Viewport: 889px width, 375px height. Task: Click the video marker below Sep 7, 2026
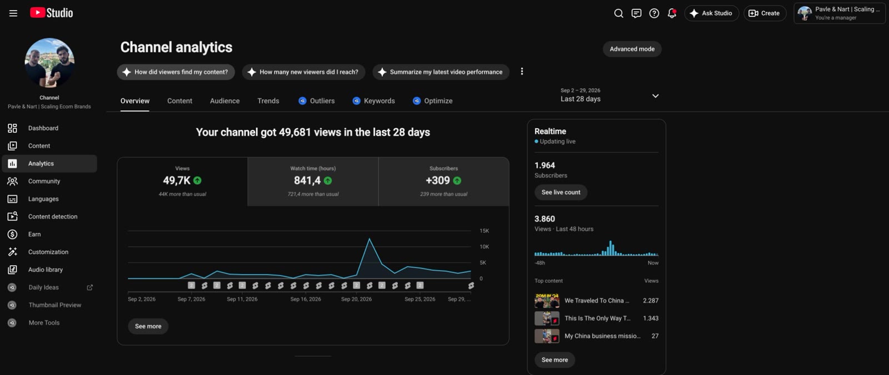[191, 285]
